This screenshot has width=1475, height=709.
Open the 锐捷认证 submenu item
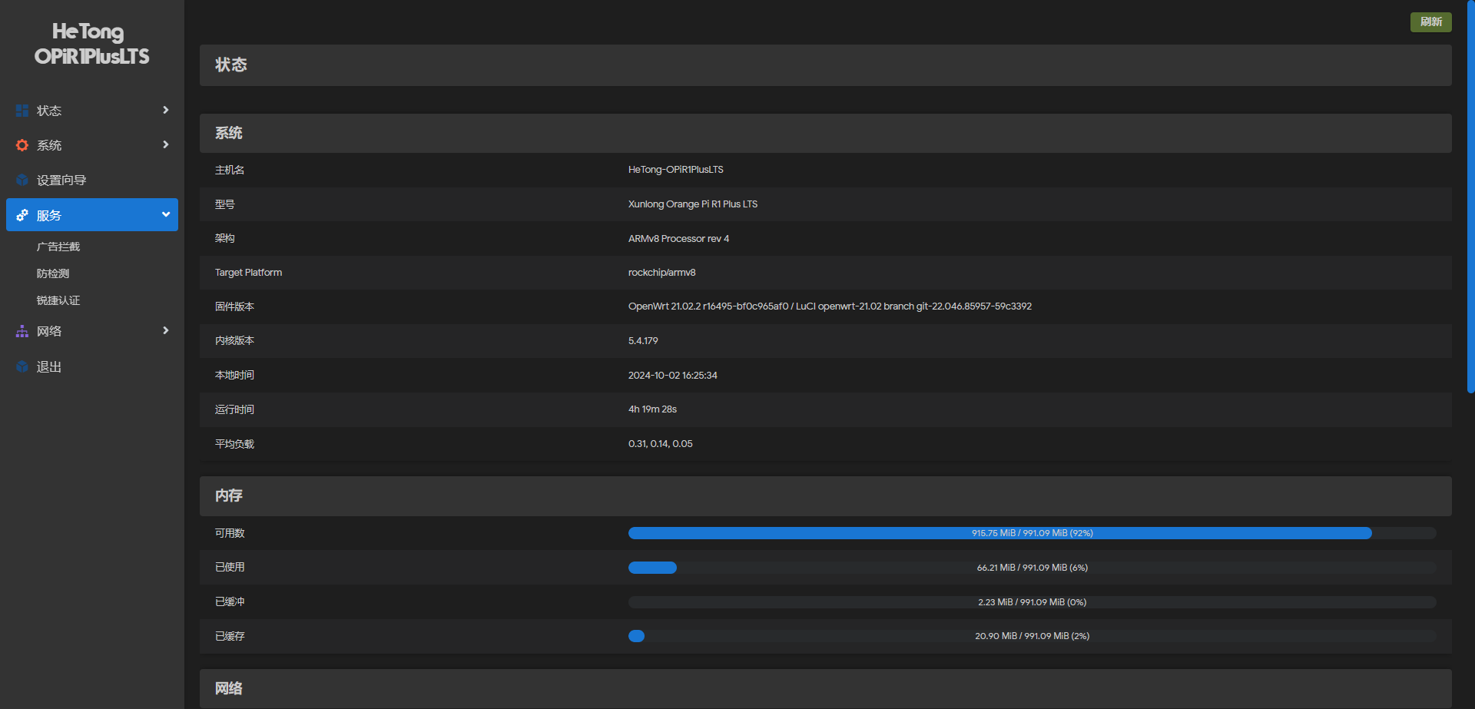(58, 300)
